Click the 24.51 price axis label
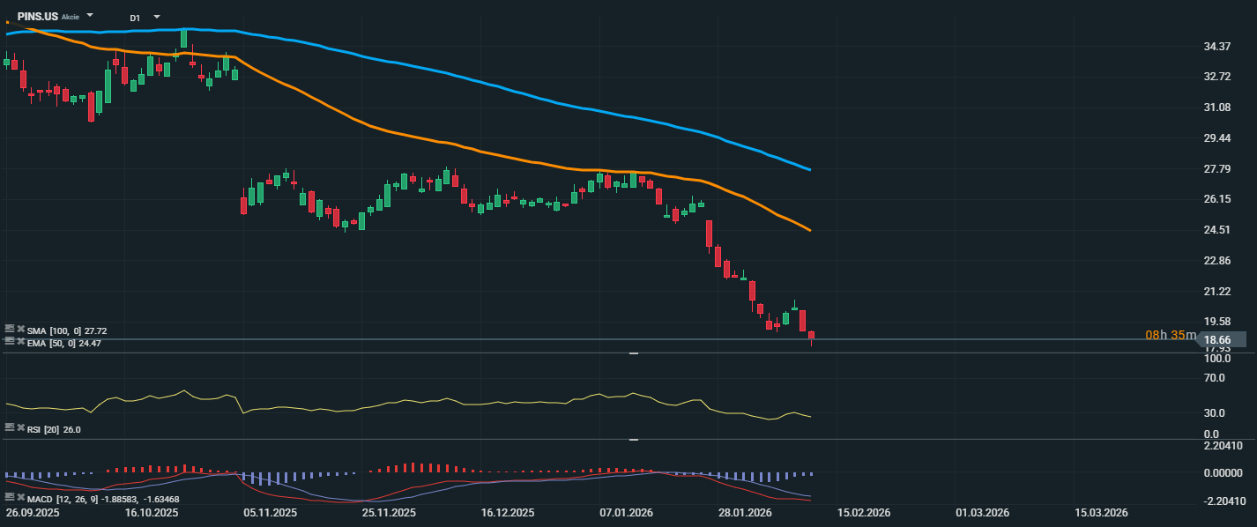 (x=1217, y=230)
